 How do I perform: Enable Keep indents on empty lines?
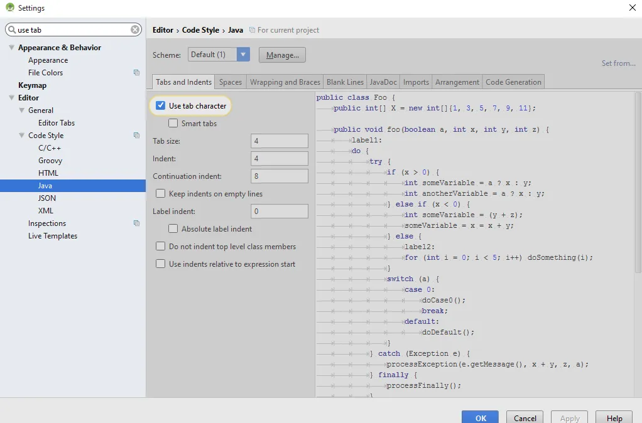[161, 193]
